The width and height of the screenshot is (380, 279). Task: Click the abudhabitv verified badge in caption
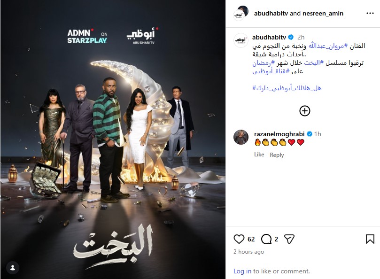click(x=291, y=37)
